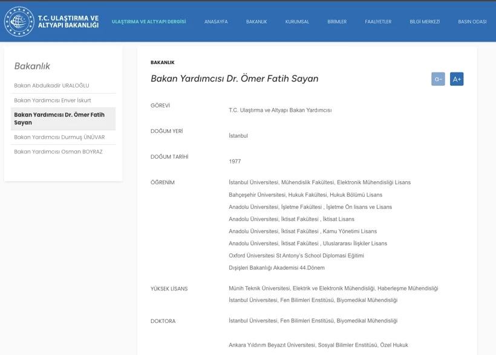Open Ulaştırma ve Altyapı Dergisi link
The width and height of the screenshot is (496, 355).
149,22
